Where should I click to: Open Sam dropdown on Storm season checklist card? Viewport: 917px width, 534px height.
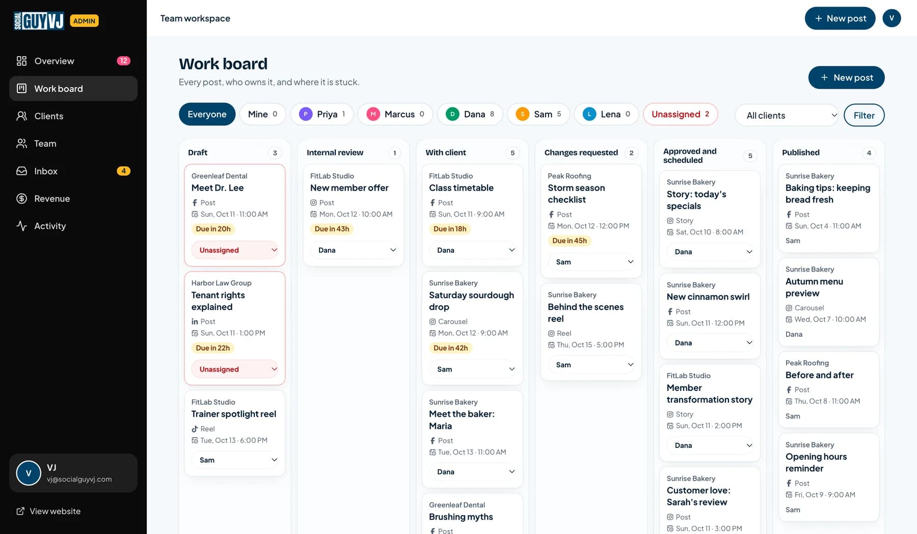click(591, 262)
